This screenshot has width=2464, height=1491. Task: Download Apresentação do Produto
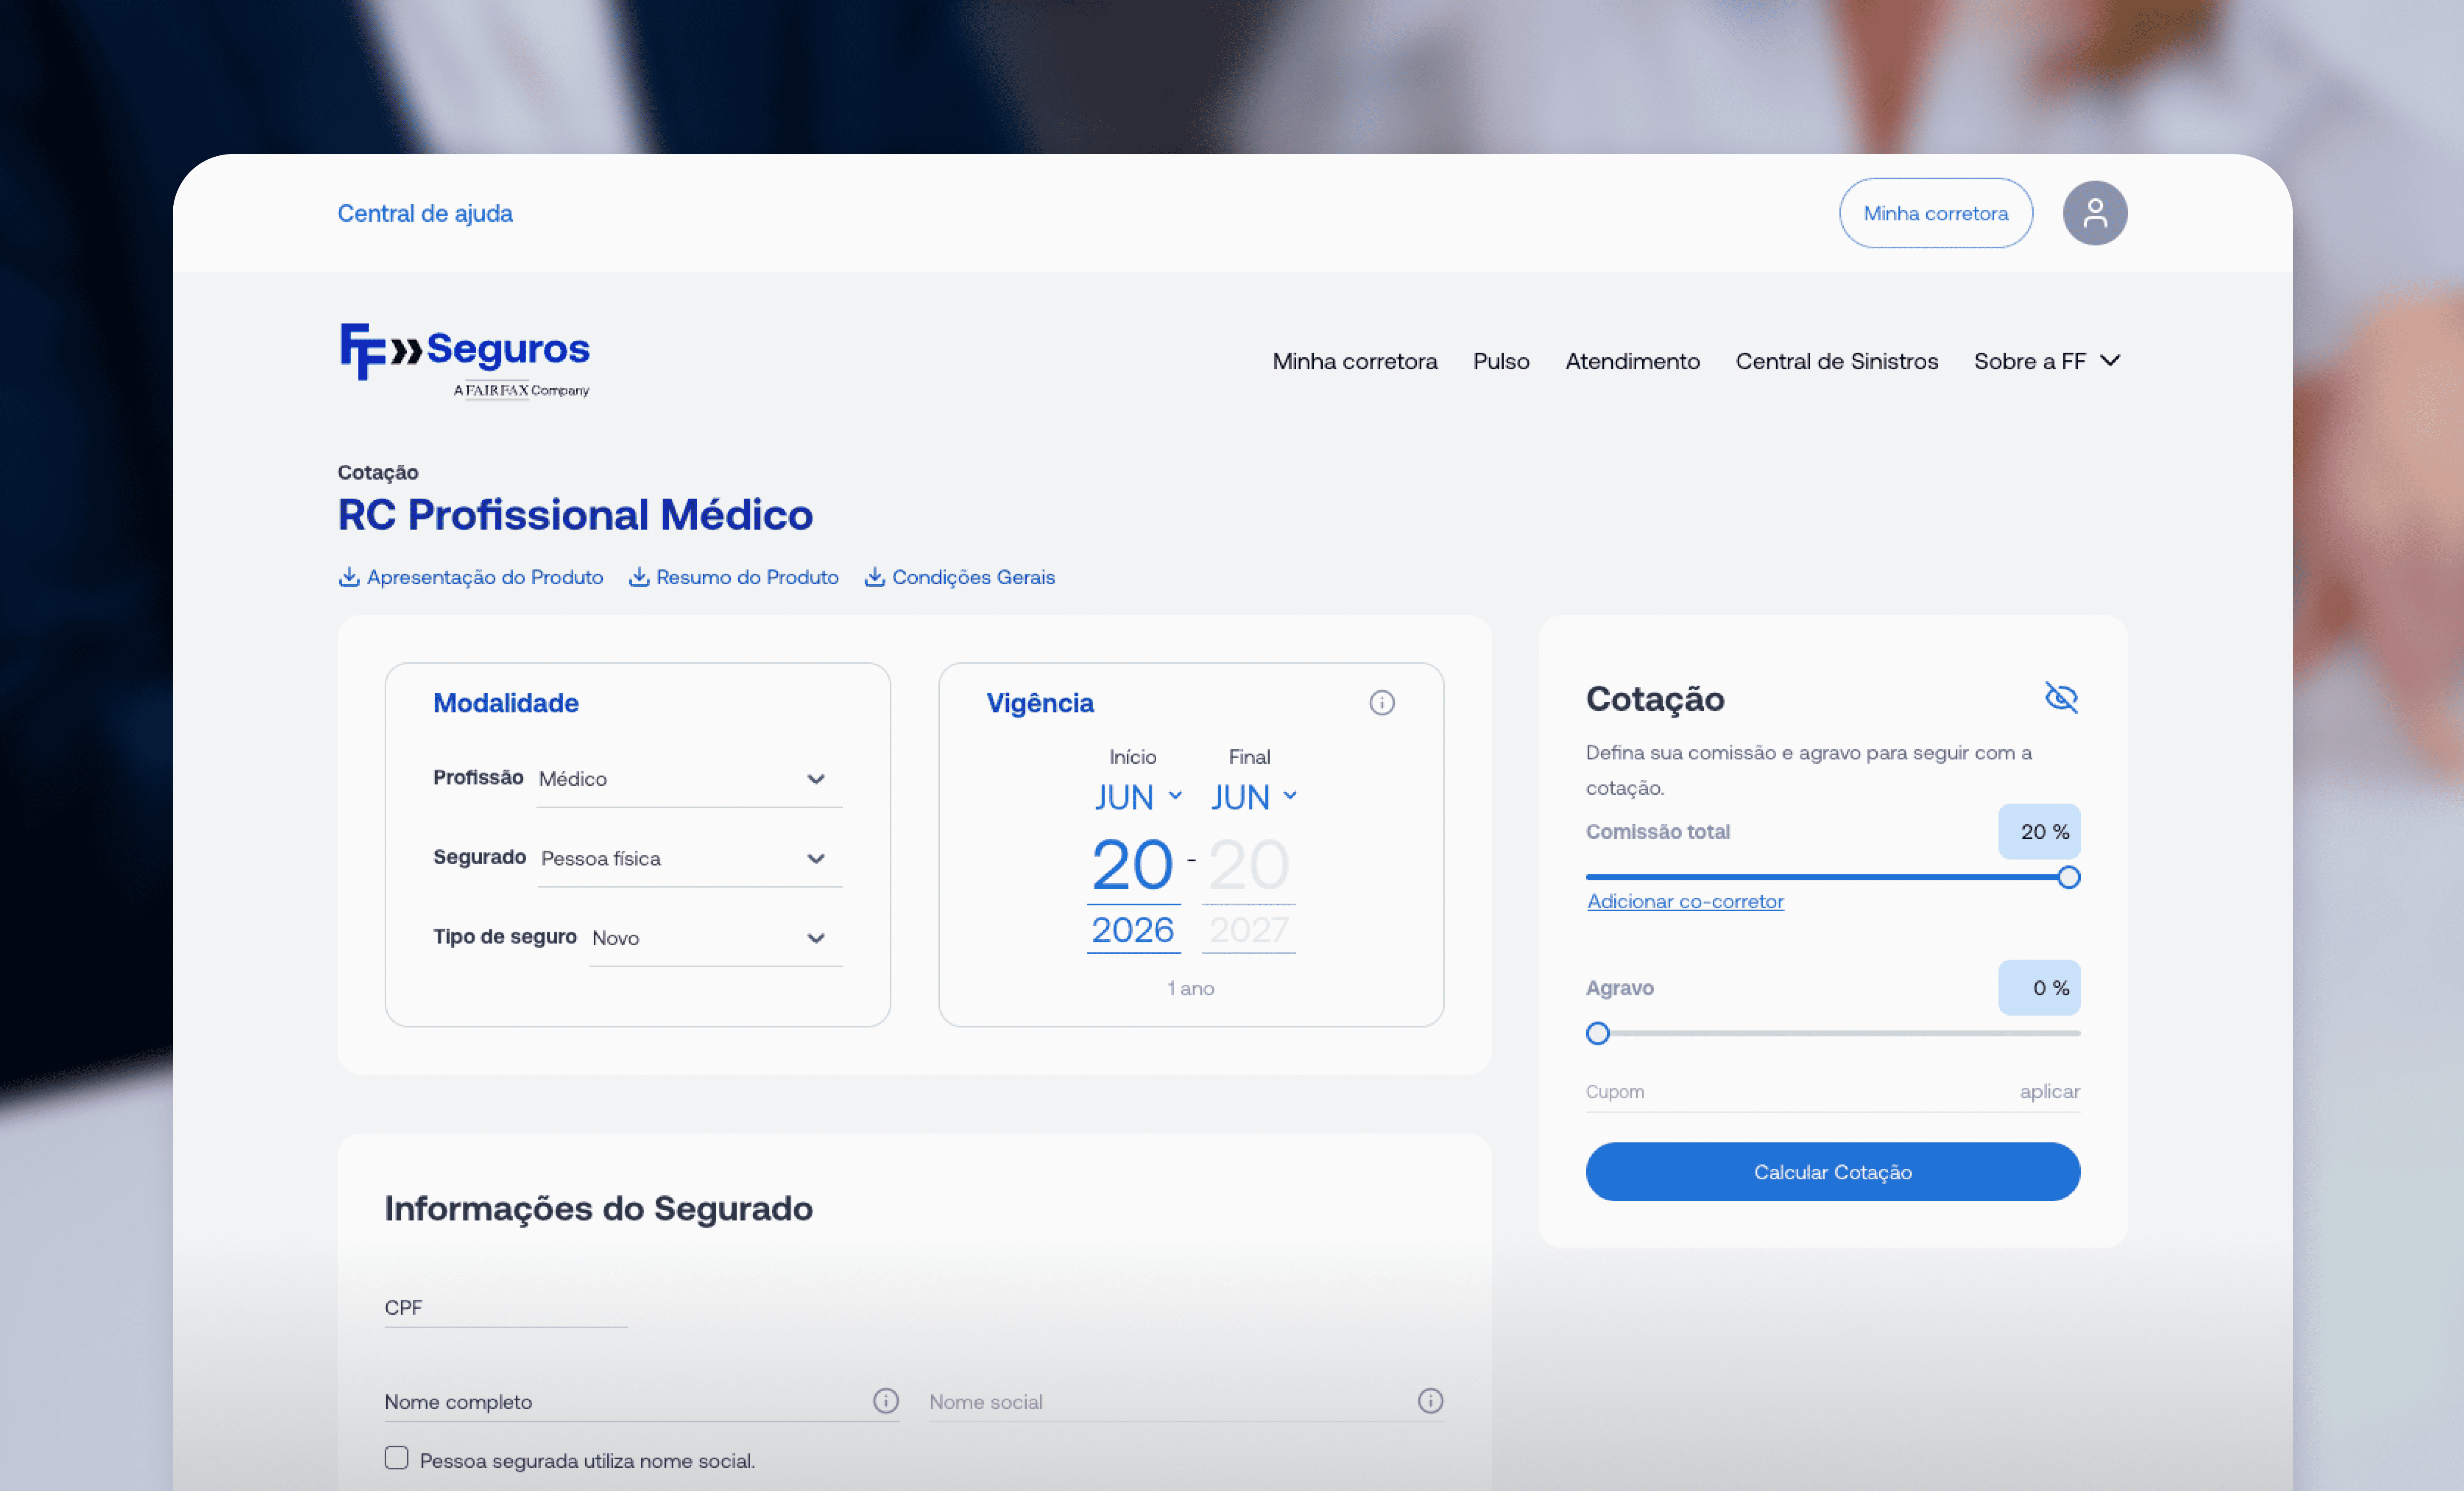pos(471,577)
